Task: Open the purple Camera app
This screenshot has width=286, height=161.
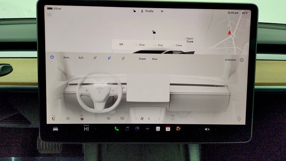Action: 137,129
